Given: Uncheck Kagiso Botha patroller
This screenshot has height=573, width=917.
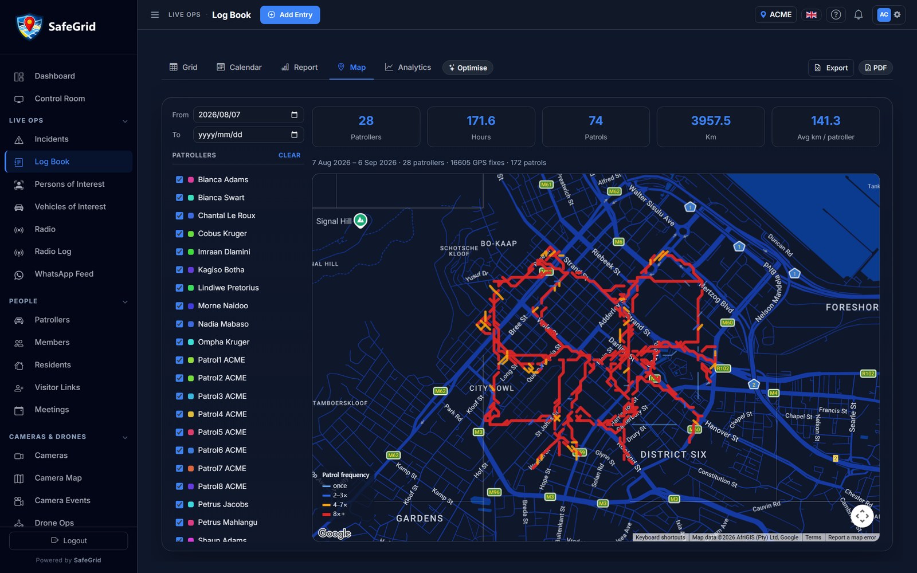Looking at the screenshot, I should [x=179, y=270].
